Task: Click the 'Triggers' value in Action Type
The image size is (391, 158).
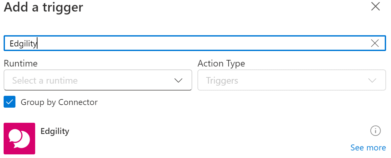Action: [x=222, y=80]
